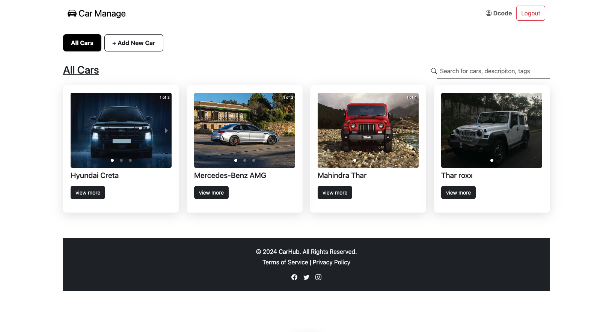Click the search magnifier icon

tap(434, 71)
